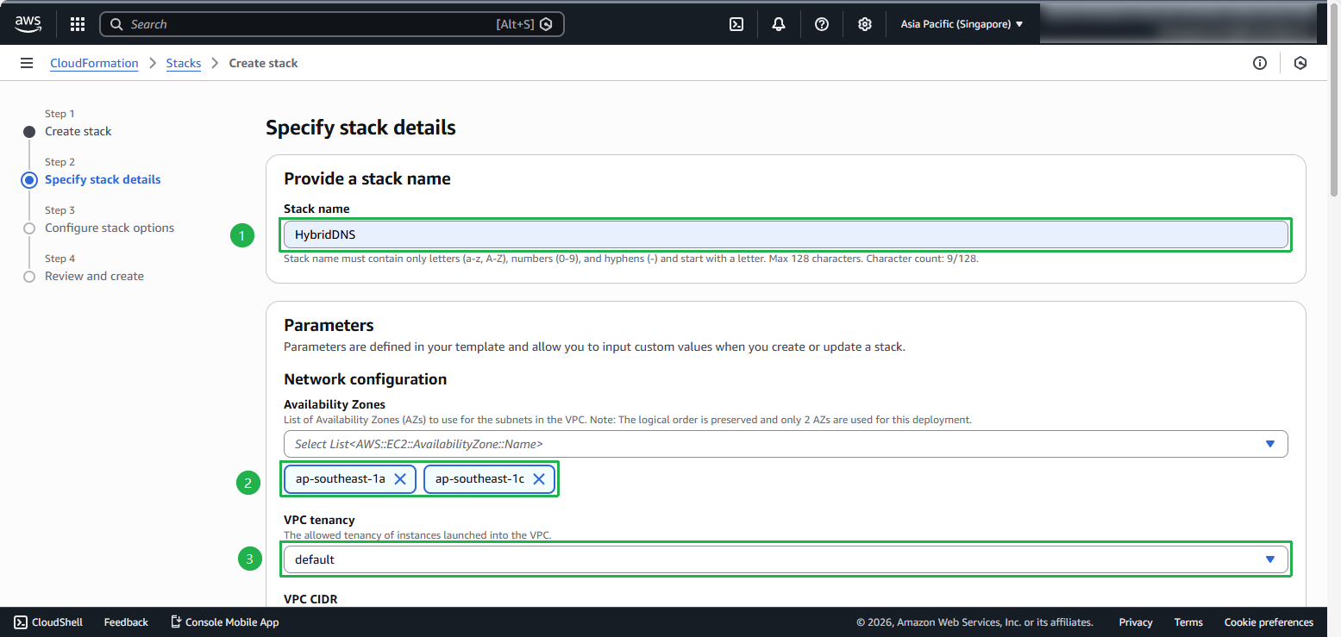
Task: Open account settings with the gear icon
Action: (864, 23)
